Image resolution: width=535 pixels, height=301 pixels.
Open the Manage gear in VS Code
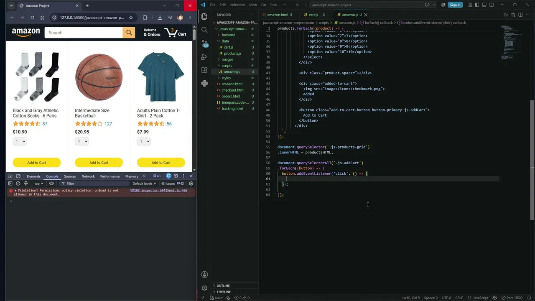(x=204, y=288)
